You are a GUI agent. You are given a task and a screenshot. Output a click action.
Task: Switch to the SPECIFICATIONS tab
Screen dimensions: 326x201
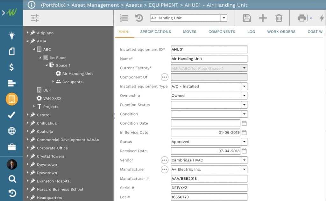(155, 31)
